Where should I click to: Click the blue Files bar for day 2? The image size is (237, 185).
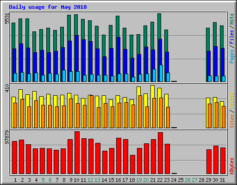click(x=21, y=58)
